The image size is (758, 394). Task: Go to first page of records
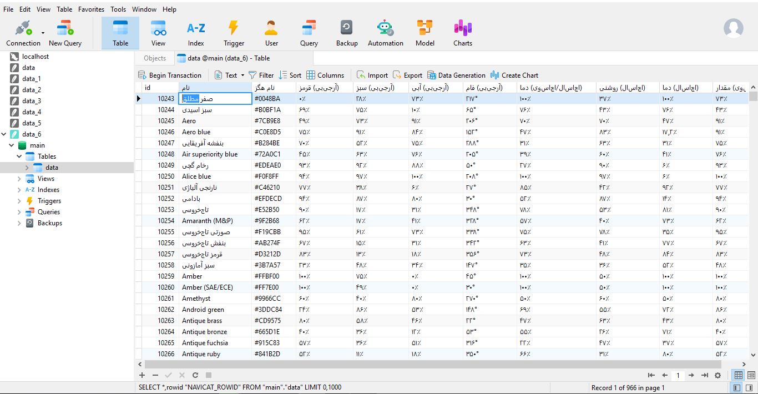[x=651, y=375]
